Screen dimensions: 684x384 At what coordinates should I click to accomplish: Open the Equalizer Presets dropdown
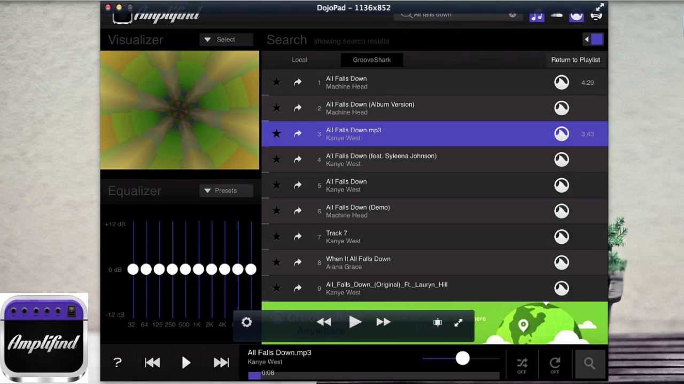(227, 190)
